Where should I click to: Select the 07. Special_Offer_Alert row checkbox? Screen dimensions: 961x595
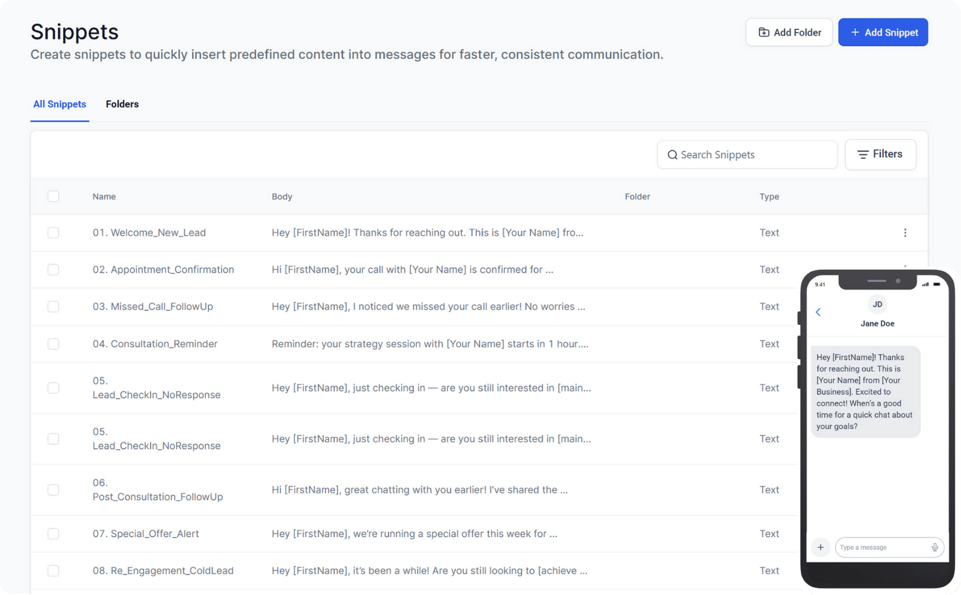pos(53,534)
